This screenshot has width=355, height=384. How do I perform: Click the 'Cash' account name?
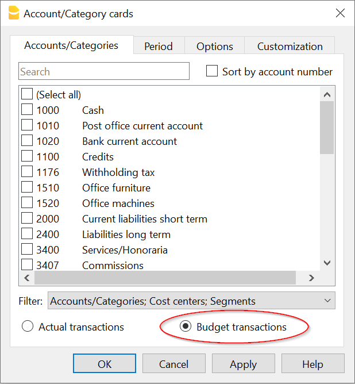(93, 110)
